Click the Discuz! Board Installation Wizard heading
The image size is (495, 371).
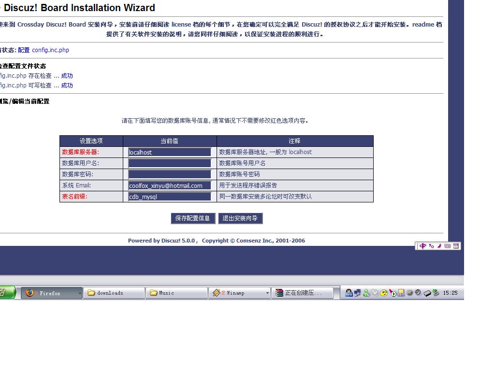[x=79, y=8]
